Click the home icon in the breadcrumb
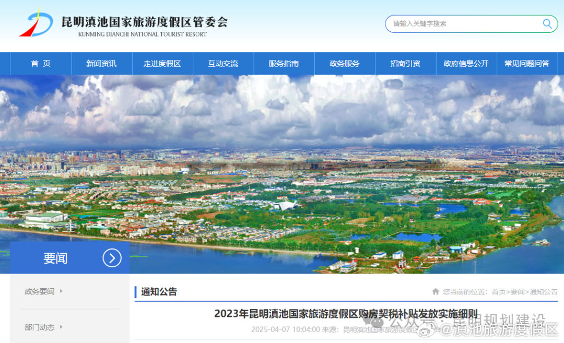Image resolution: width=564 pixels, height=343 pixels. [x=436, y=292]
